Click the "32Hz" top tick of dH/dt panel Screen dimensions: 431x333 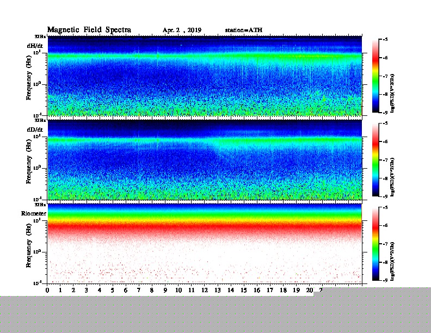click(x=40, y=36)
